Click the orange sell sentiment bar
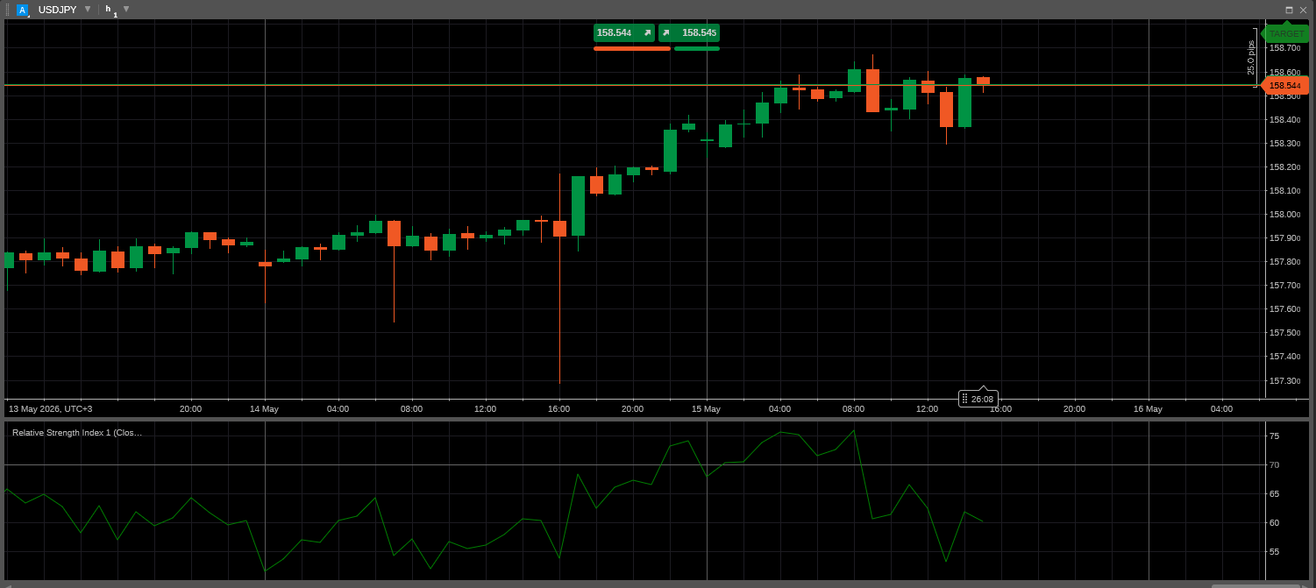This screenshot has height=588, width=1316. [x=632, y=49]
